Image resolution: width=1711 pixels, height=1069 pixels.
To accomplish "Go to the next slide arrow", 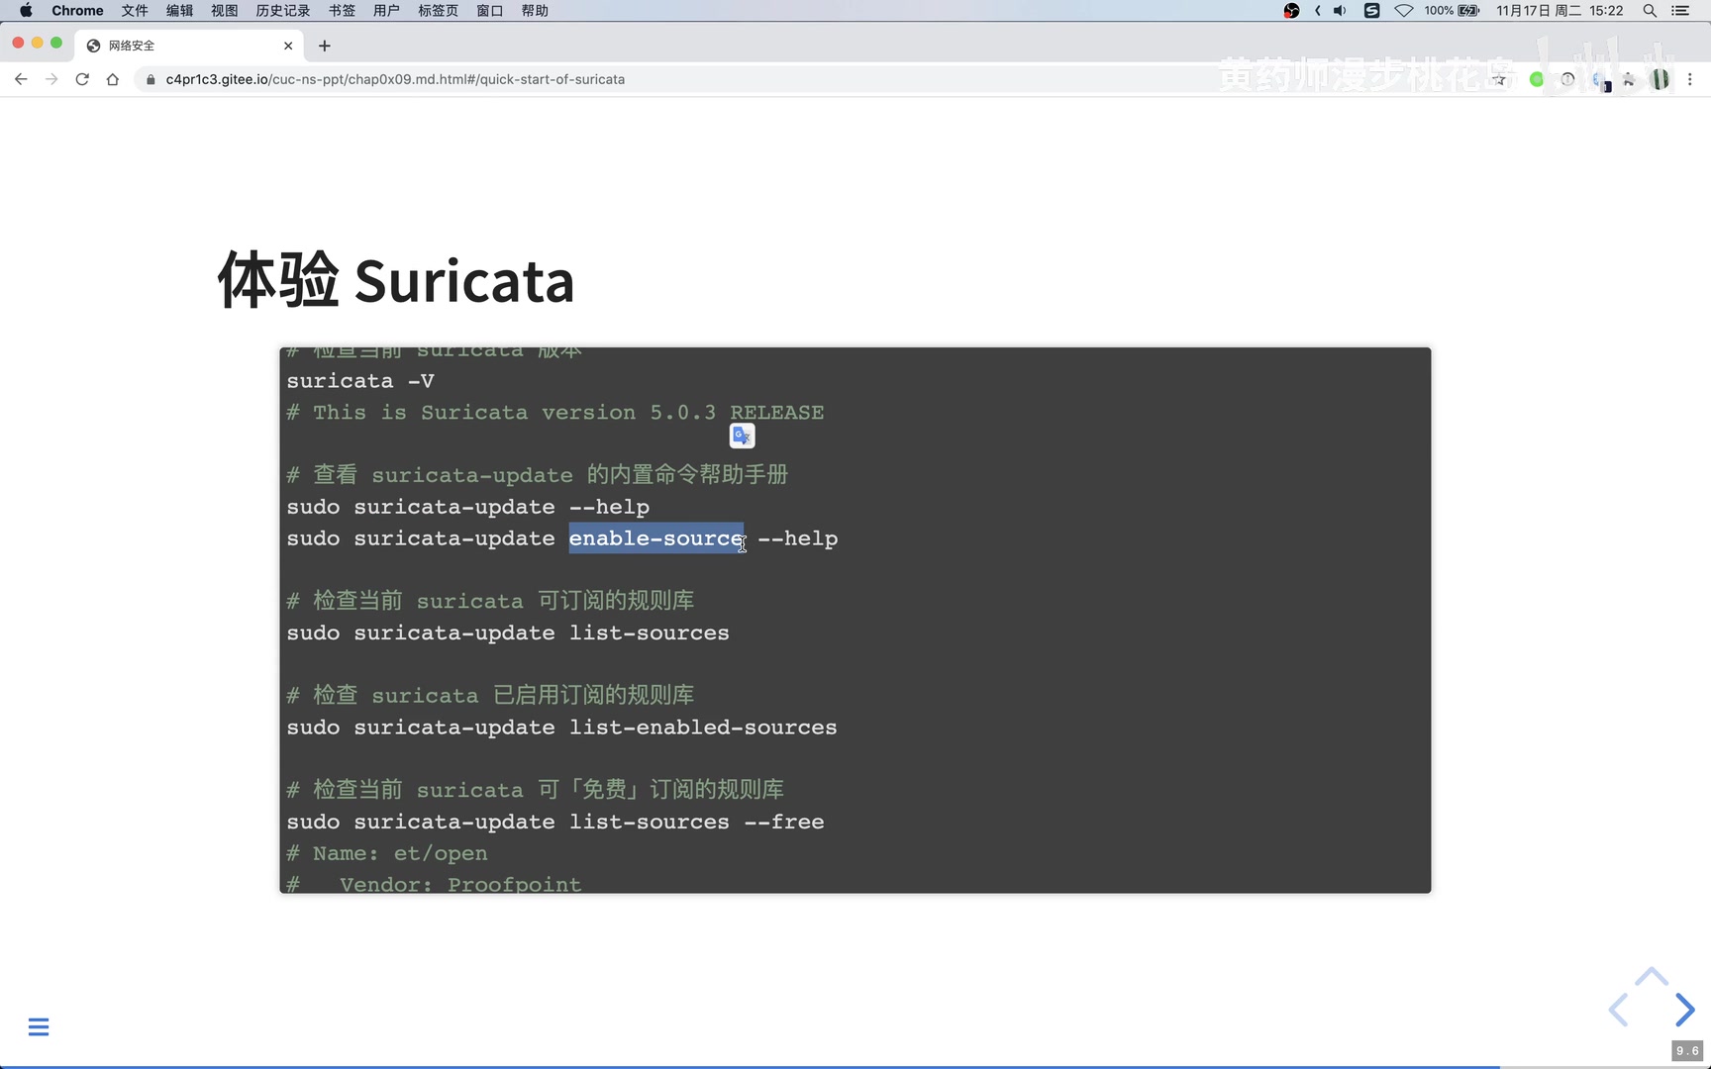I will [1685, 1010].
